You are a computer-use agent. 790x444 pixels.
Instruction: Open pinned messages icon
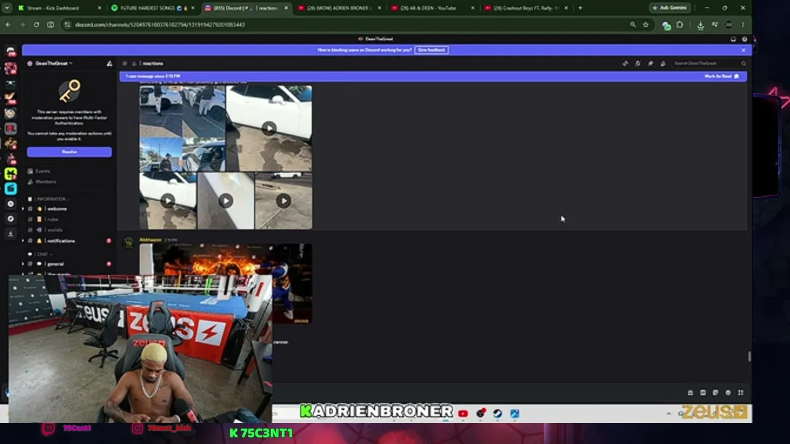point(650,64)
